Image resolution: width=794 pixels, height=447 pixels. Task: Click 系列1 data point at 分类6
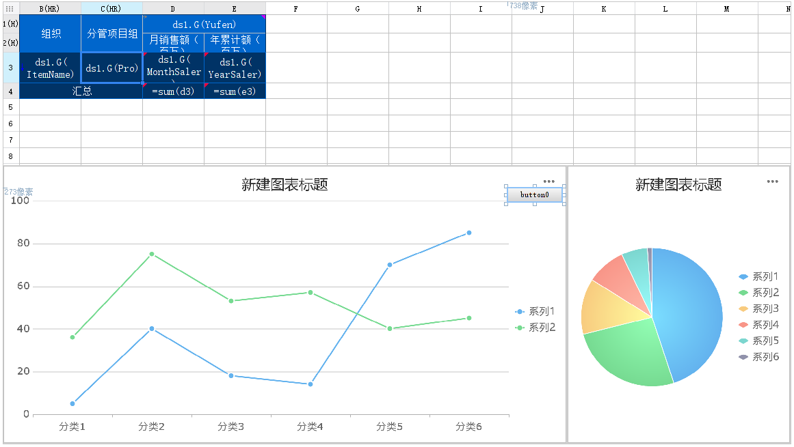(469, 233)
